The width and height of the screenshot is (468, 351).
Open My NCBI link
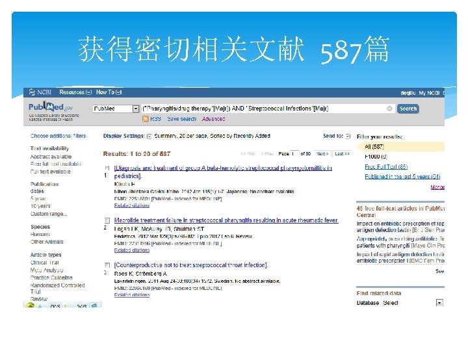(429, 93)
